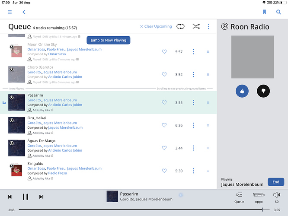Open Choro (Garoto) album art
The width and height of the screenshot is (288, 216).
[x=16, y=74]
